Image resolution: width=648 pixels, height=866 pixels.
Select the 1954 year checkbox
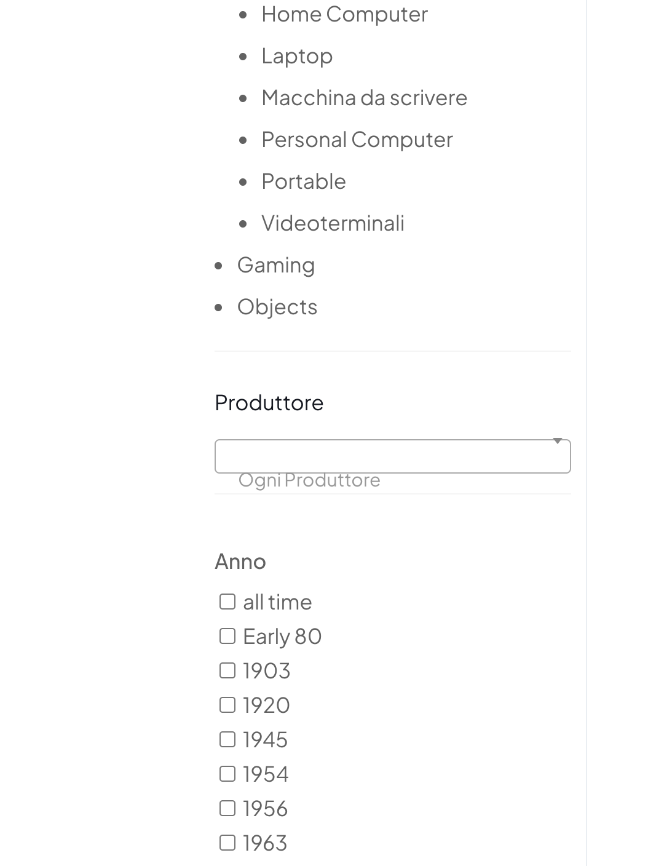227,774
